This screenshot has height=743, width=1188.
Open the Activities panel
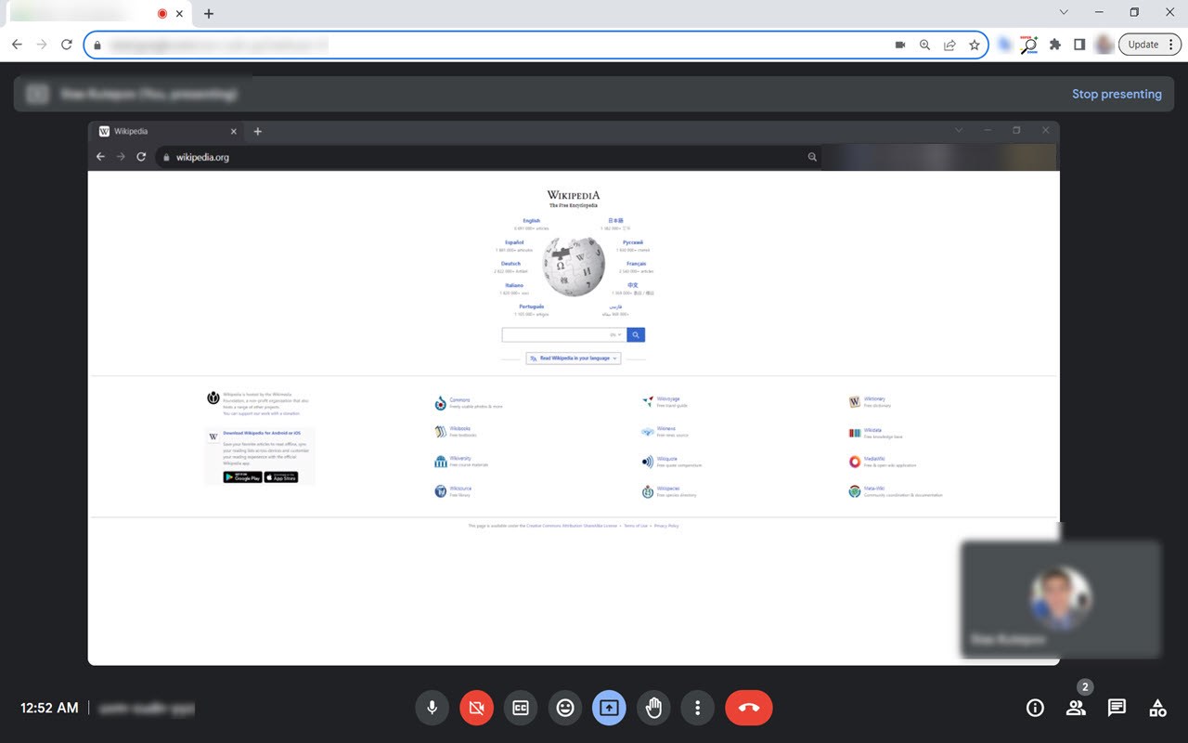(1157, 708)
